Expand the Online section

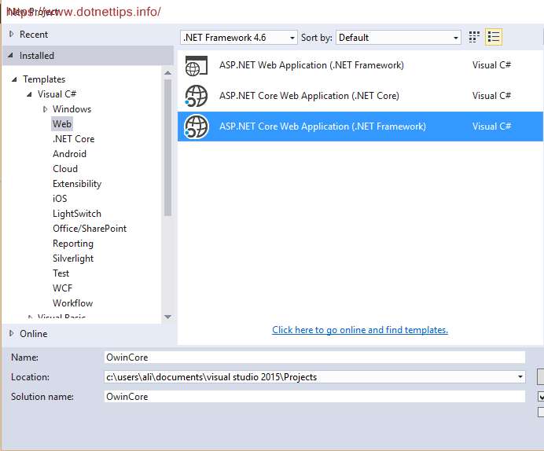point(12,333)
